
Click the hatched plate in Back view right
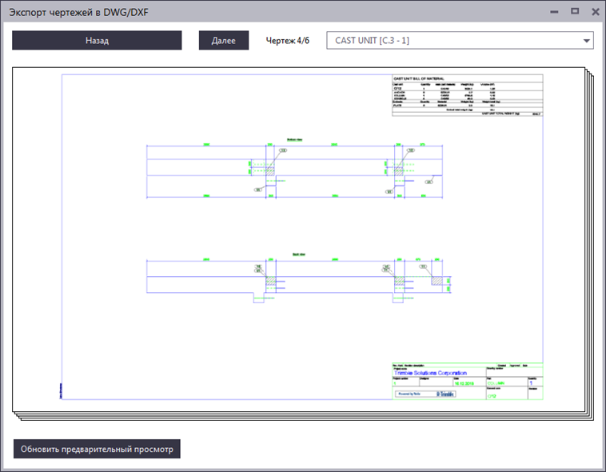pyautogui.click(x=437, y=281)
